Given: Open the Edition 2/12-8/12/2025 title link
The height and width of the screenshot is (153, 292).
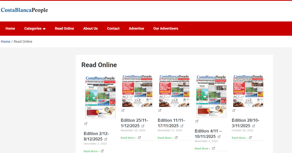Looking at the screenshot, I should coord(96,136).
